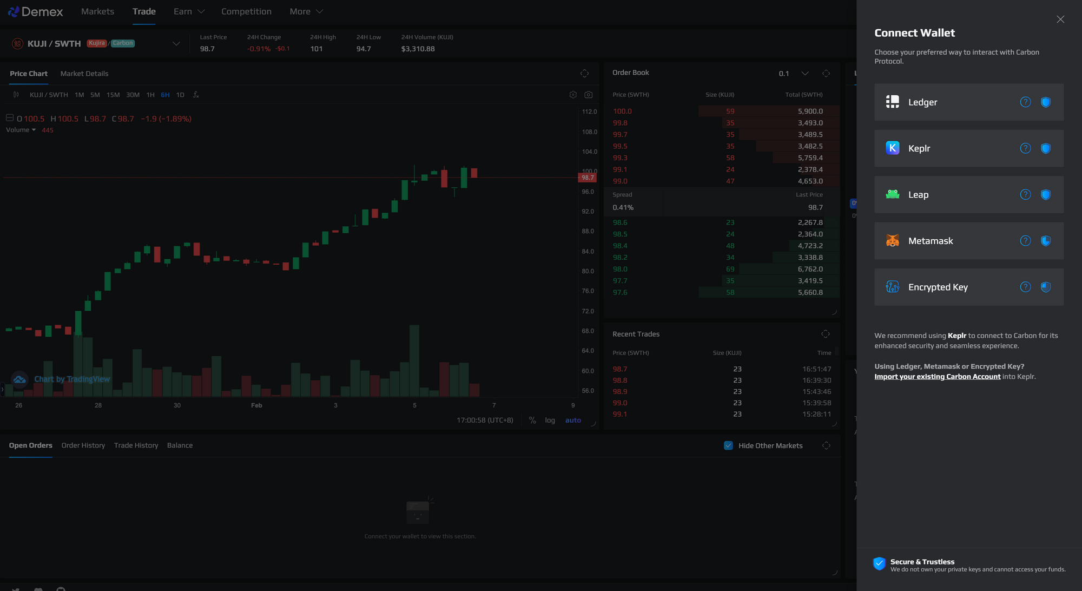The height and width of the screenshot is (591, 1082).
Task: Open help info for Ledger
Action: tap(1025, 102)
